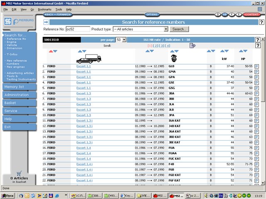This screenshot has height=199, width=266.
Task: Open Escort 1.3 i link in row 11
Action: (84, 121)
